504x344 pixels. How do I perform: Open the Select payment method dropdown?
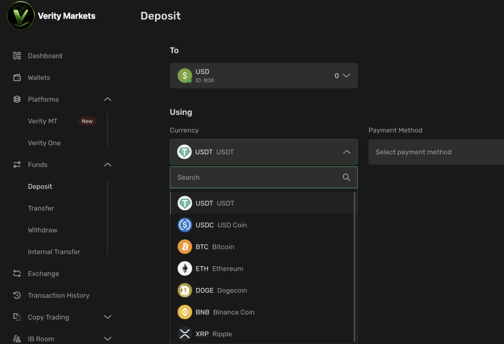coord(436,152)
